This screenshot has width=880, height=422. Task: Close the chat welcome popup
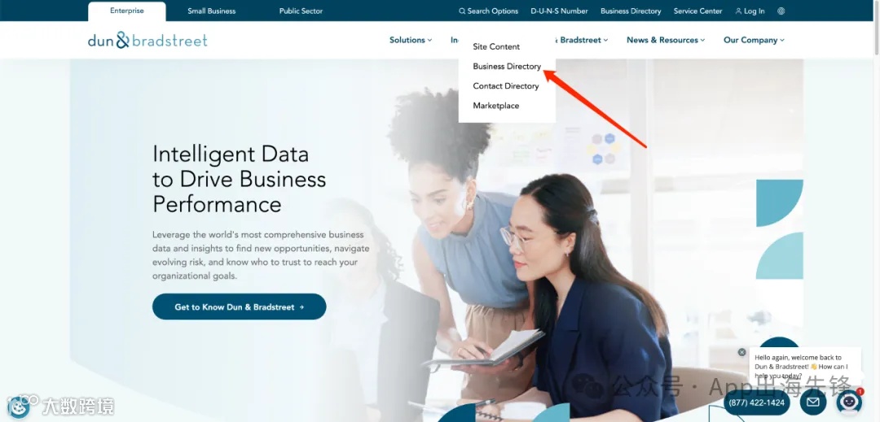[742, 352]
